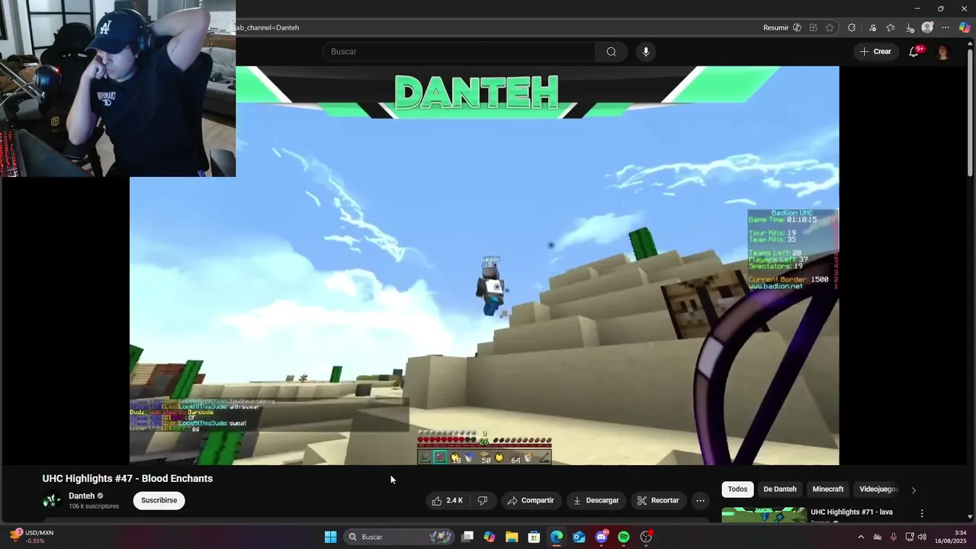Click the video player to pause
976x549 pixels.
tap(484, 265)
